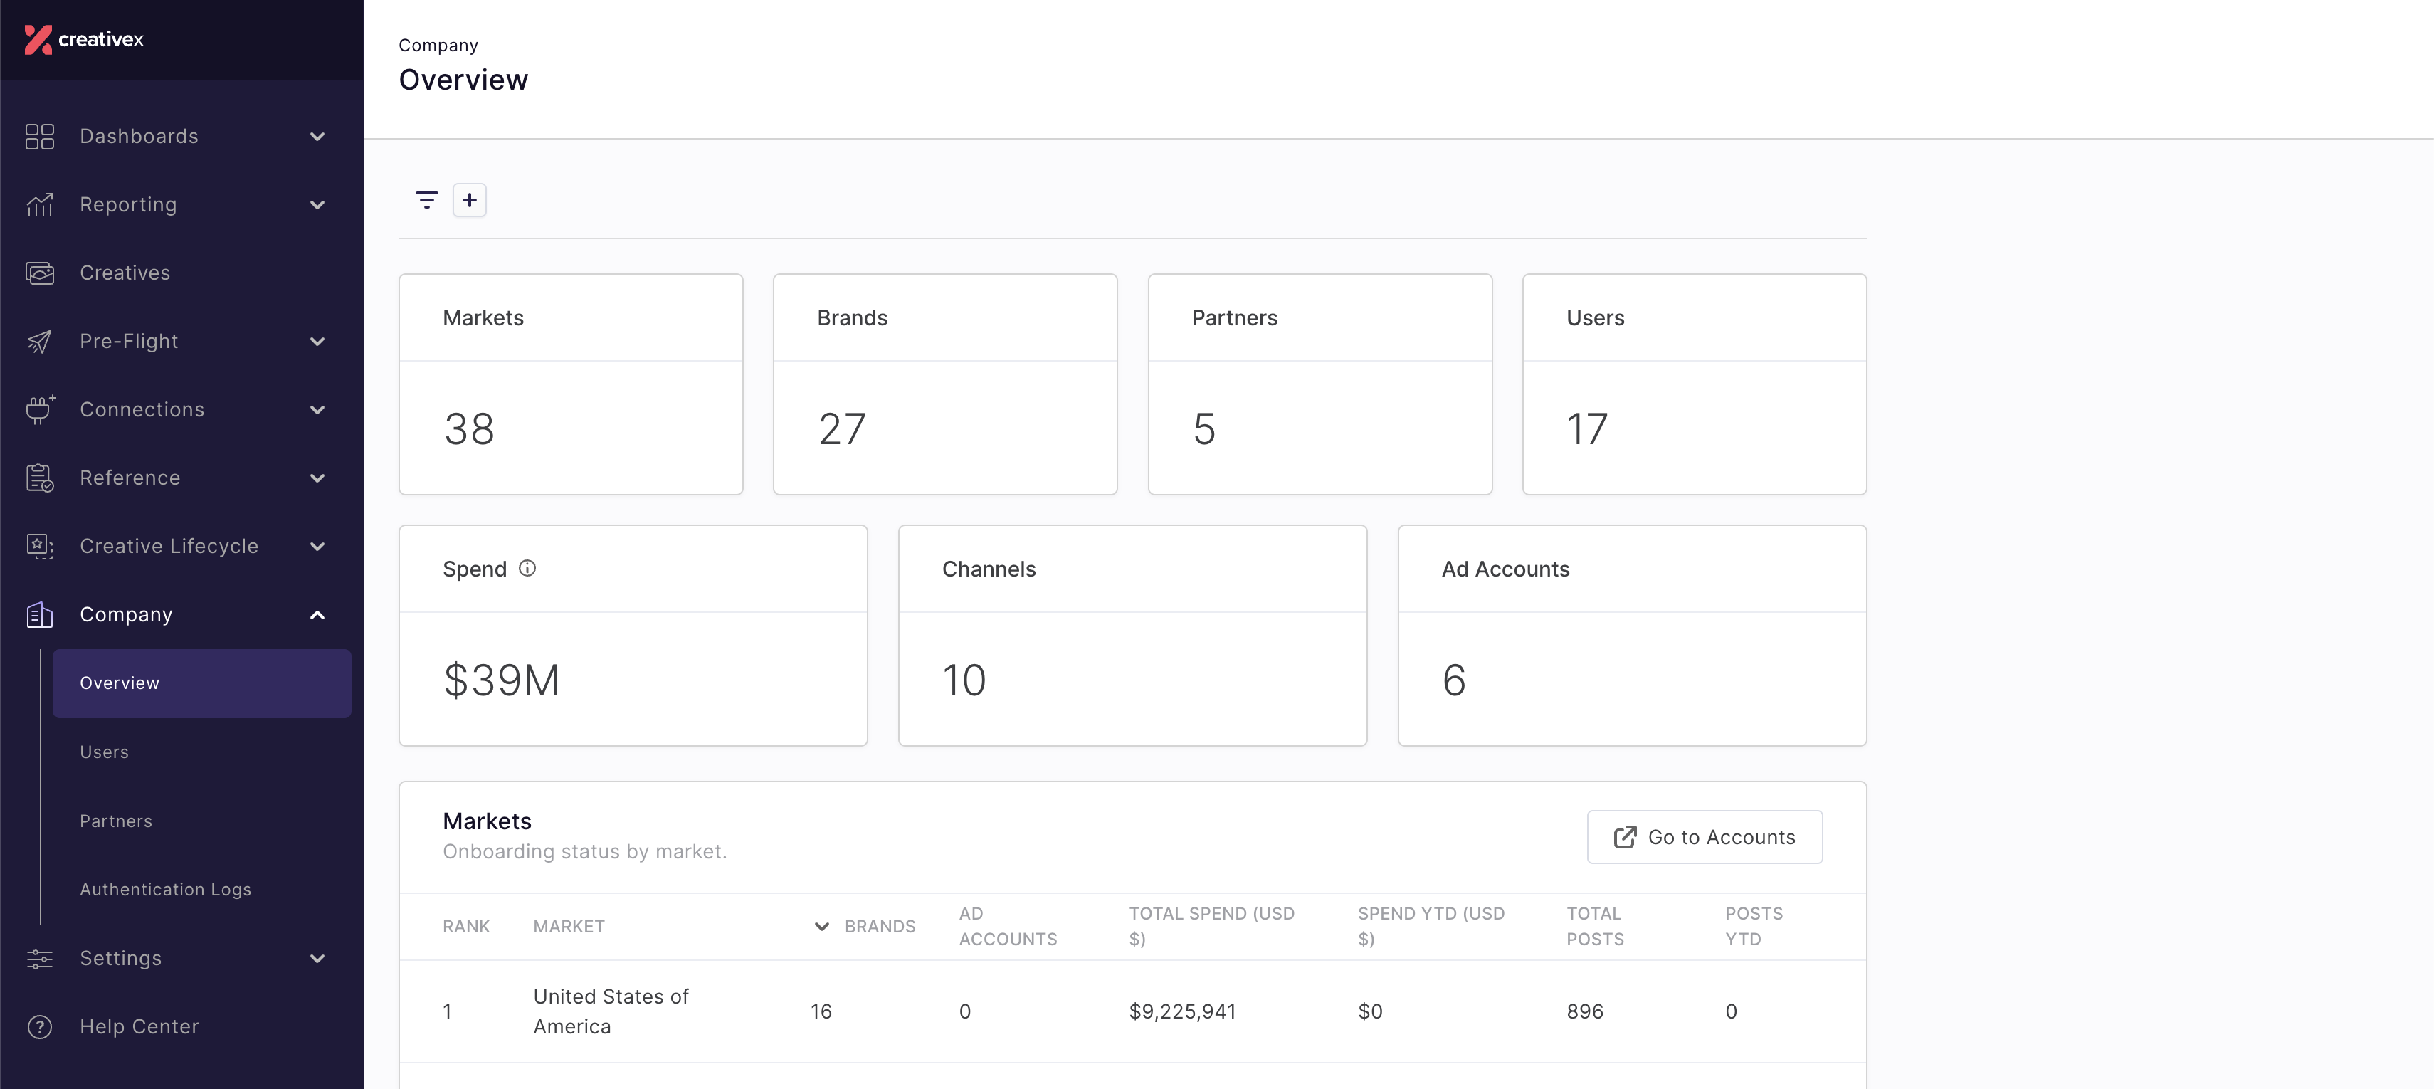
Task: Click the Settings sliders icon
Action: (40, 959)
